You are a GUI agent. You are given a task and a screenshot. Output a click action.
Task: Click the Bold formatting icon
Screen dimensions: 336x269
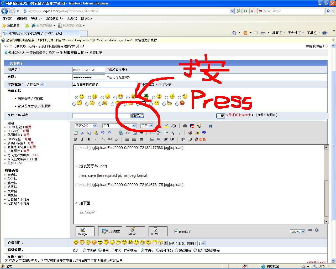[x=76, y=139]
